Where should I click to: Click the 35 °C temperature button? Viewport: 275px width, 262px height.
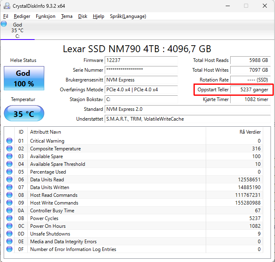pos(24,113)
